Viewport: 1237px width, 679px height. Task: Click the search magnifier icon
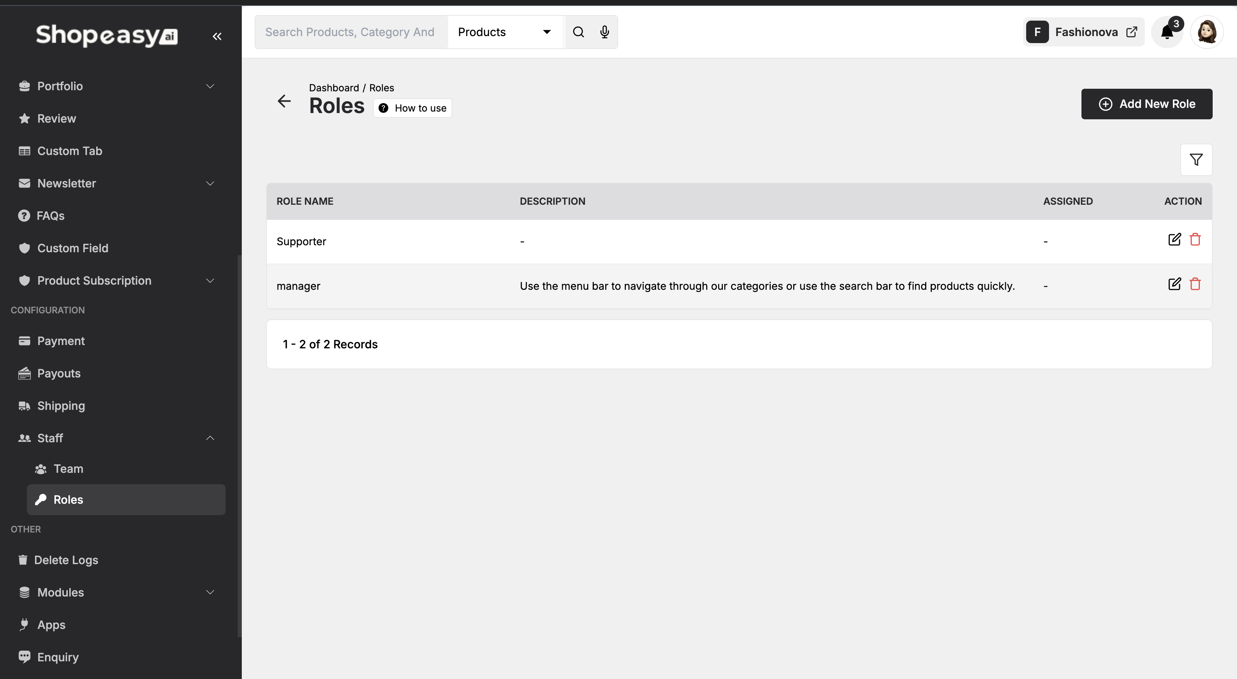click(578, 32)
